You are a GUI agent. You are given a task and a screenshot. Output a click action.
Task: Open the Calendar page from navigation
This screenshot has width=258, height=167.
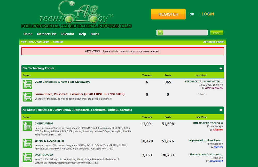tap(67, 34)
